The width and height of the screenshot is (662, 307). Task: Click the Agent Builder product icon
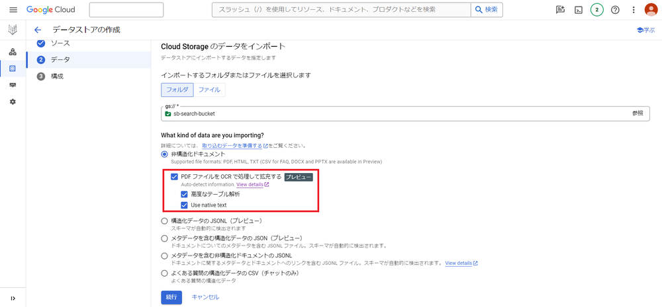pyautogui.click(x=13, y=30)
